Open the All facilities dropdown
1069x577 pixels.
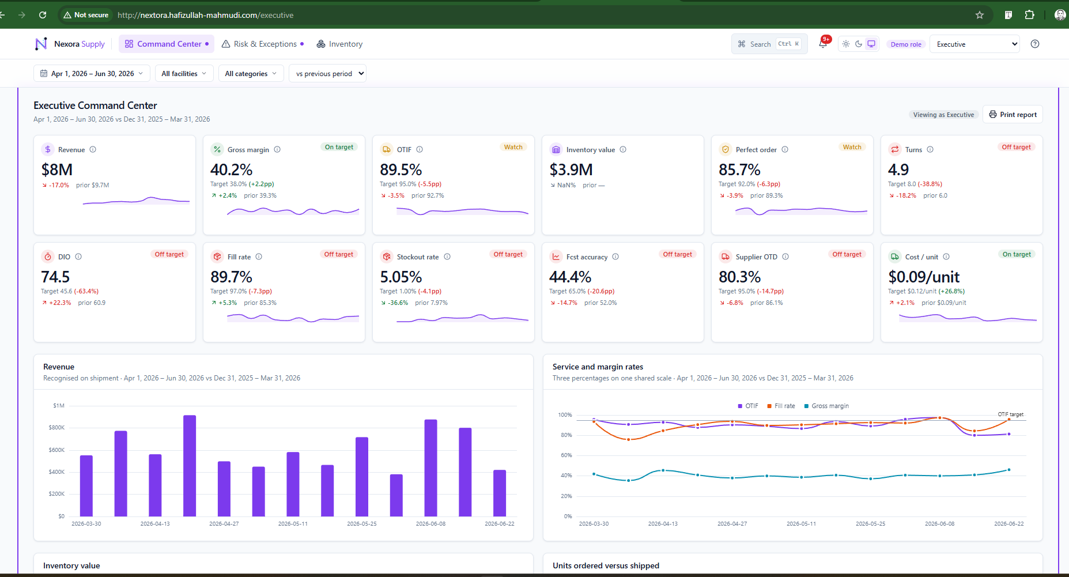tap(184, 73)
